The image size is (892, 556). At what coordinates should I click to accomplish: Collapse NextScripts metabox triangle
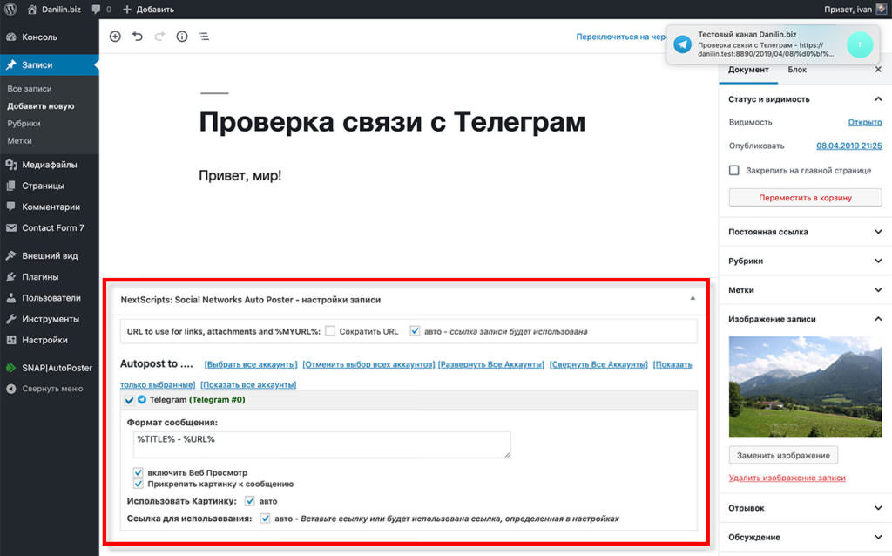[693, 299]
